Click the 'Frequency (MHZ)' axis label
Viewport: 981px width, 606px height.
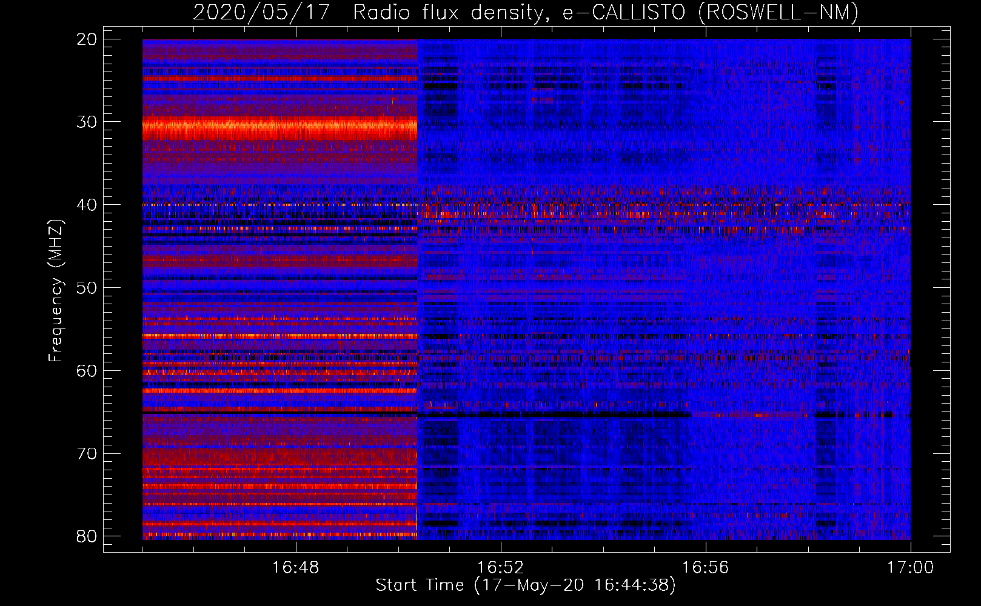(x=56, y=291)
